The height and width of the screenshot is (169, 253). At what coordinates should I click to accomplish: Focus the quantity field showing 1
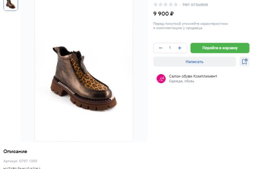(170, 48)
